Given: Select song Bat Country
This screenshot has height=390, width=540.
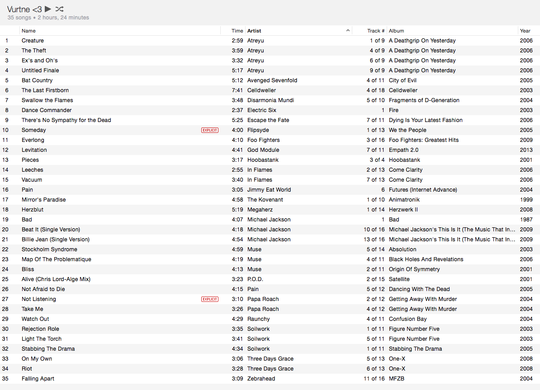Looking at the screenshot, I should coord(37,80).
